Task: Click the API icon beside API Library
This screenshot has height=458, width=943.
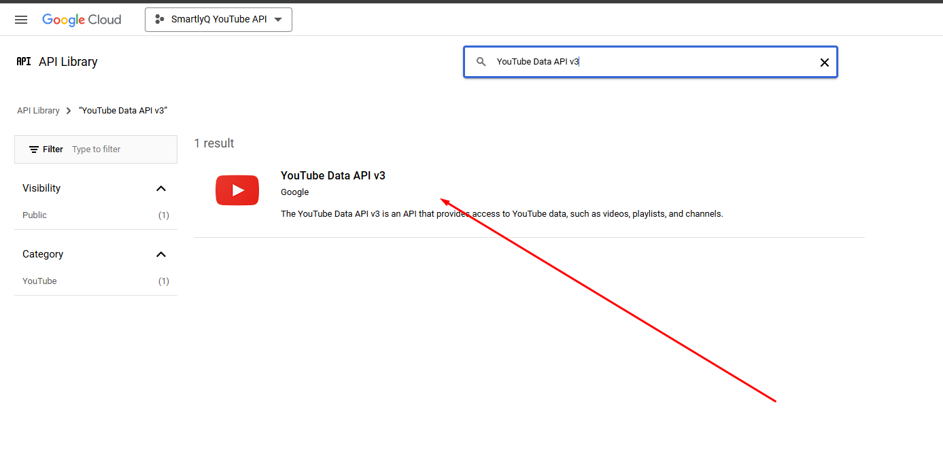Action: click(24, 61)
